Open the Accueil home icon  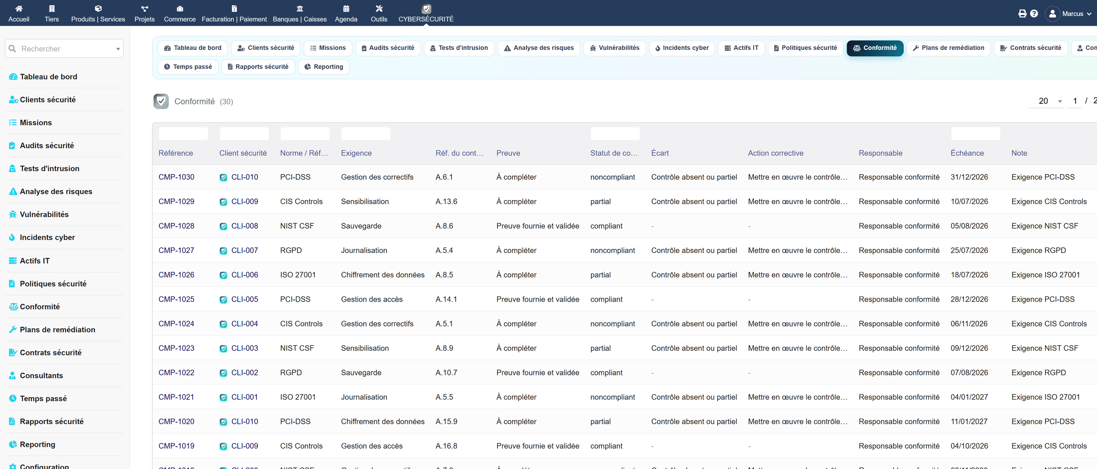19,8
